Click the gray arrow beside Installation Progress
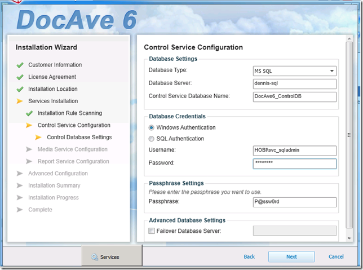363x270 pixels. coord(20,197)
